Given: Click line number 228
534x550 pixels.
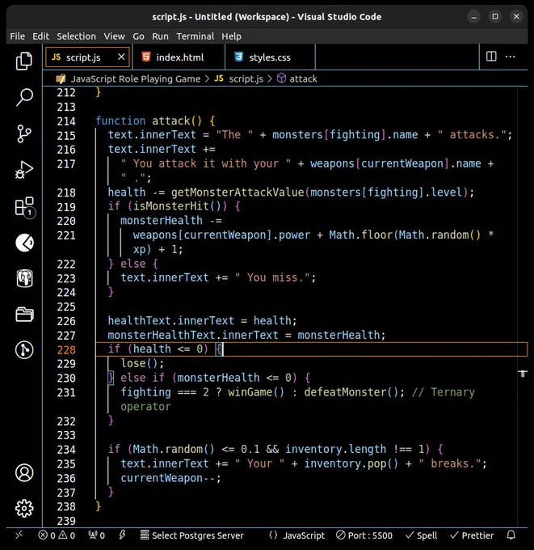Looking at the screenshot, I should (66, 349).
